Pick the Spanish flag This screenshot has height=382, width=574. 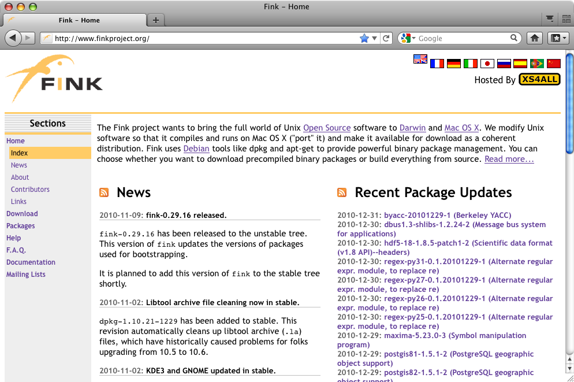pyautogui.click(x=520, y=64)
